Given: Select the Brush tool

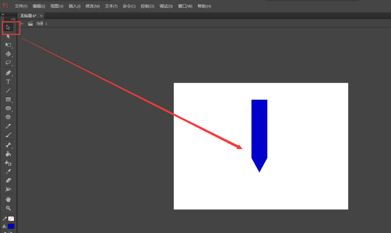Looking at the screenshot, I should [x=8, y=135].
